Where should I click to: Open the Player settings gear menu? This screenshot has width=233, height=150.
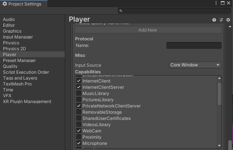pos(228,20)
